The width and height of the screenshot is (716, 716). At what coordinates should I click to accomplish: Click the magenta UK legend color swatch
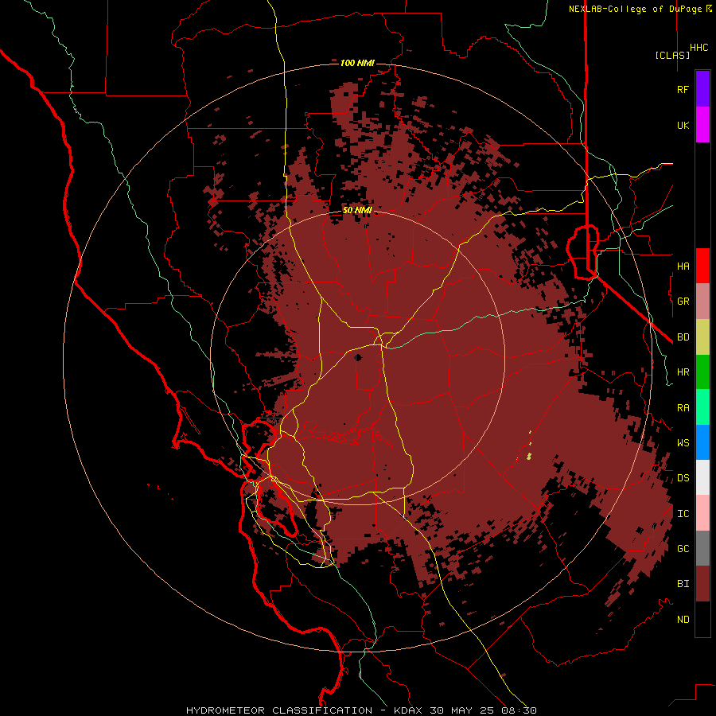point(702,125)
